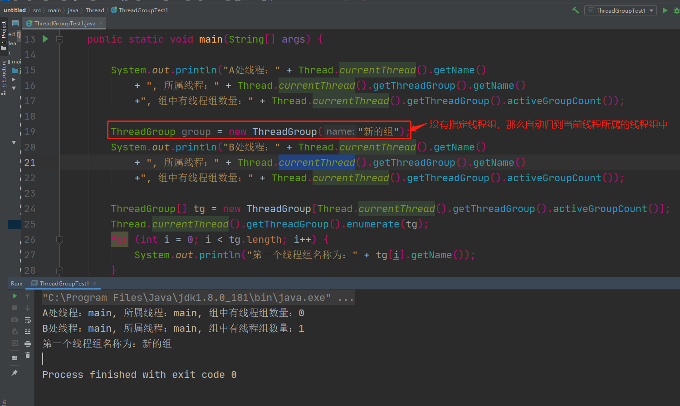Close the ThreadGroupTest1 Run panel tab
Screen dimensions: 680x406
tap(94, 284)
